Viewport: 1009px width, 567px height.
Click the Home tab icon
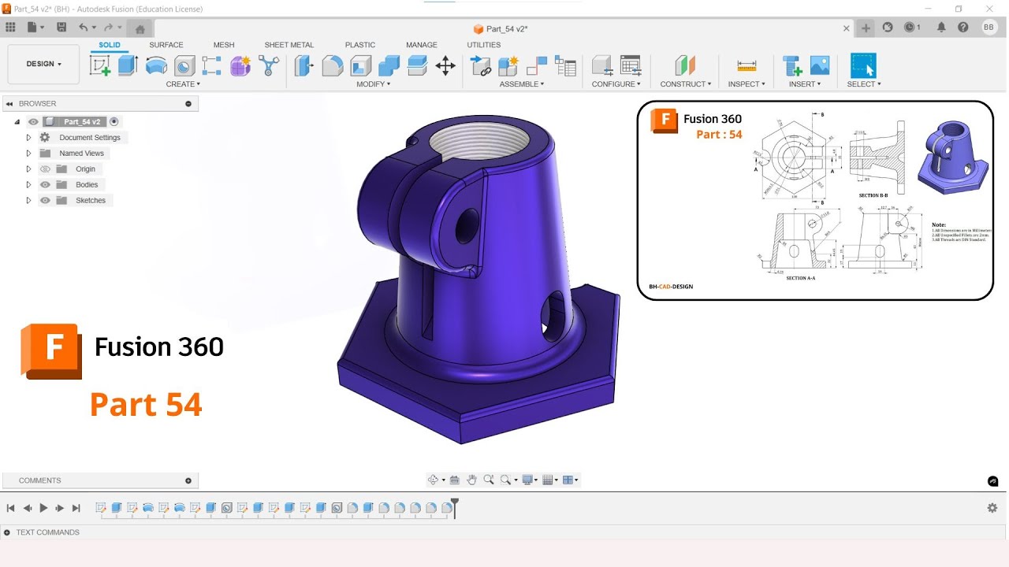coord(140,29)
